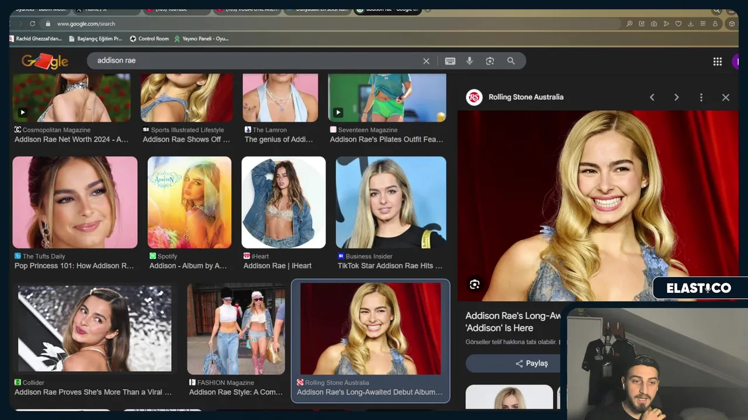Image resolution: width=748 pixels, height=420 pixels.
Task: Click 'Addison Rae | iHeart' caption
Action: (278, 265)
